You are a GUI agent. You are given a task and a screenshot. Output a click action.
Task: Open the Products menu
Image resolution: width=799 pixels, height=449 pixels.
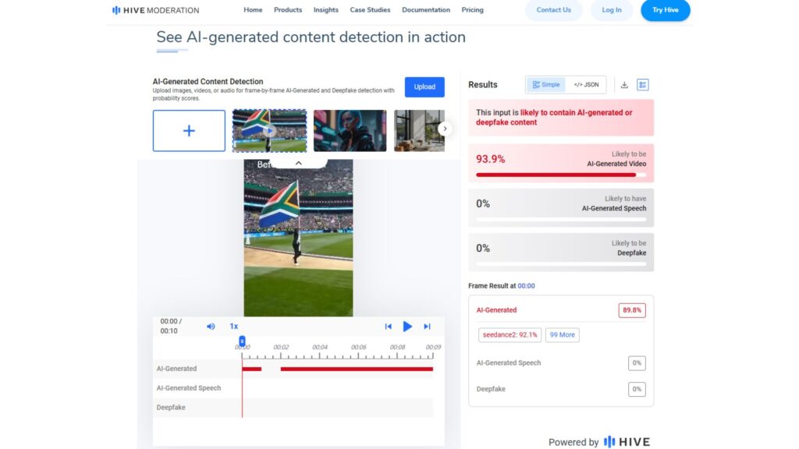(x=288, y=9)
